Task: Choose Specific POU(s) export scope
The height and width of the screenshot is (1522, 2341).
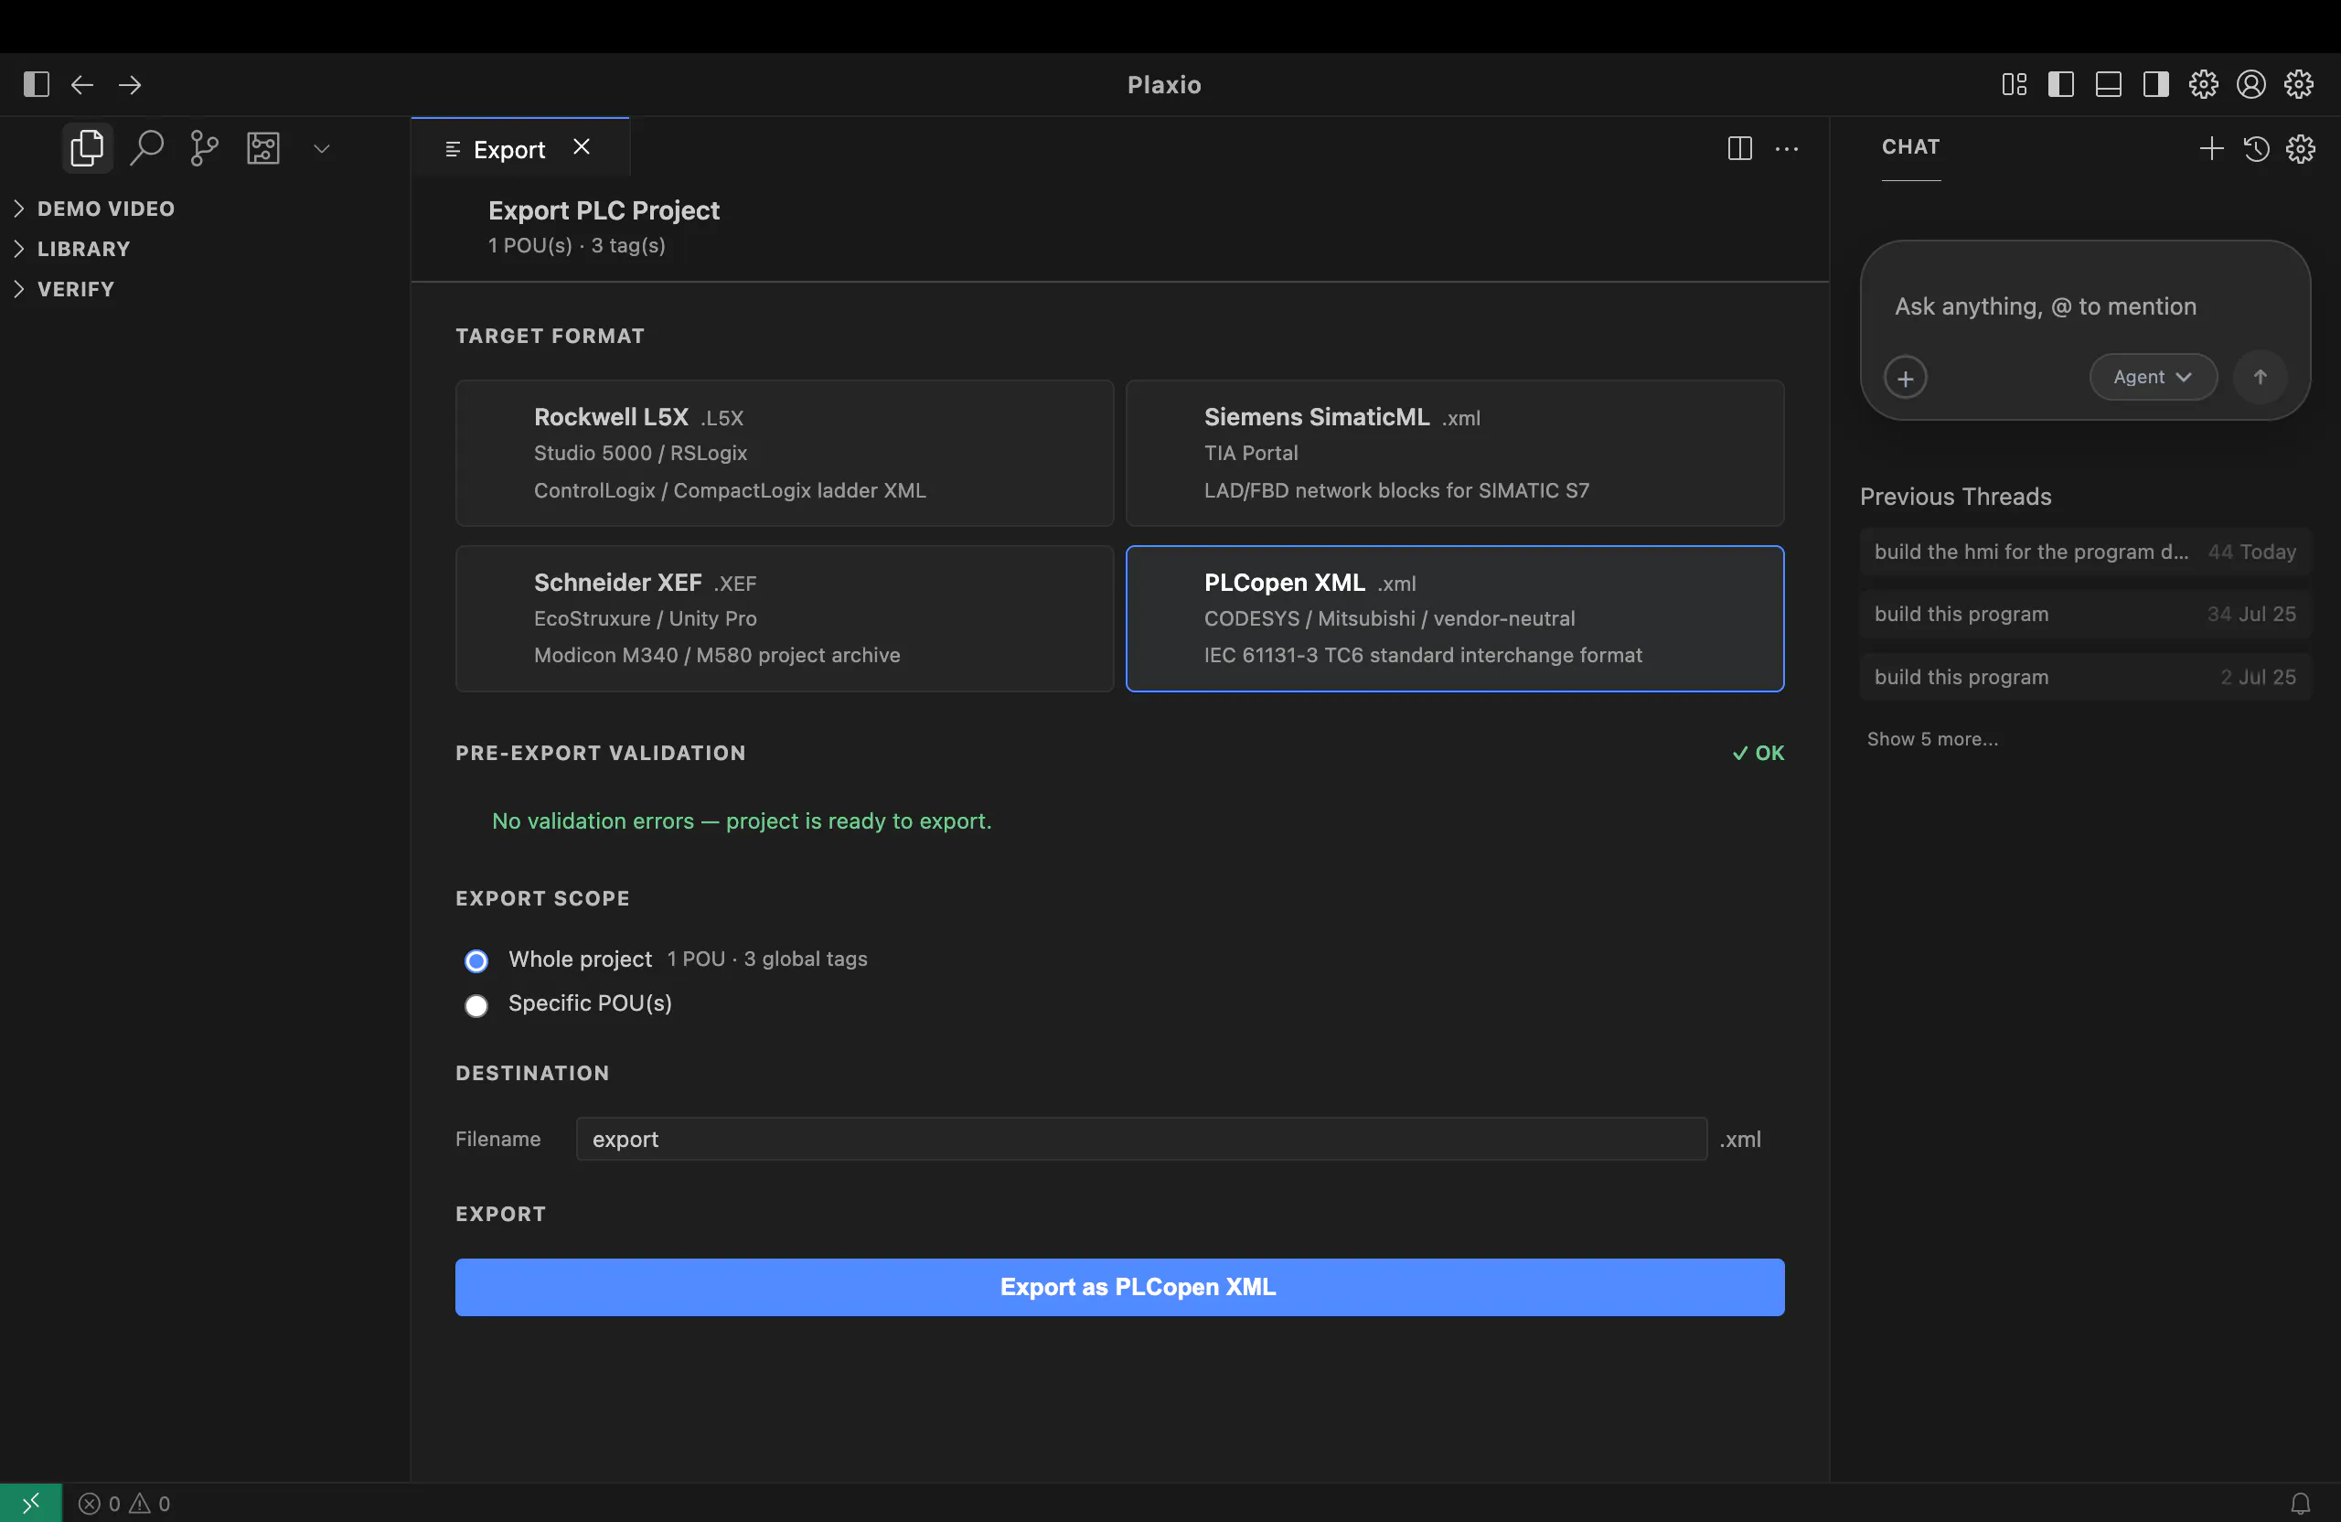Action: (x=476, y=1005)
